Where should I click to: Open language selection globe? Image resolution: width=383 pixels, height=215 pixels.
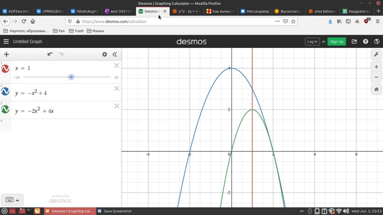coord(377,42)
